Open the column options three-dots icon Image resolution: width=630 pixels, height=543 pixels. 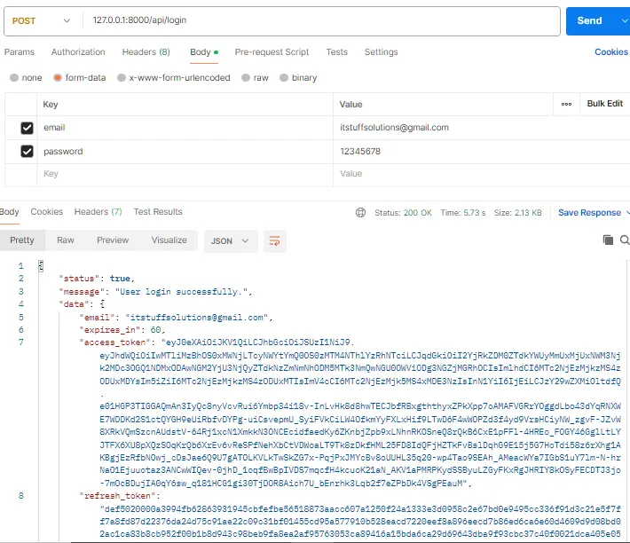(566, 104)
